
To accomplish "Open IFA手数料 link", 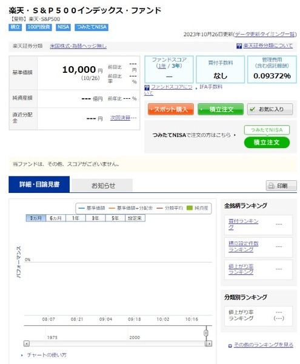I will (x=211, y=87).
